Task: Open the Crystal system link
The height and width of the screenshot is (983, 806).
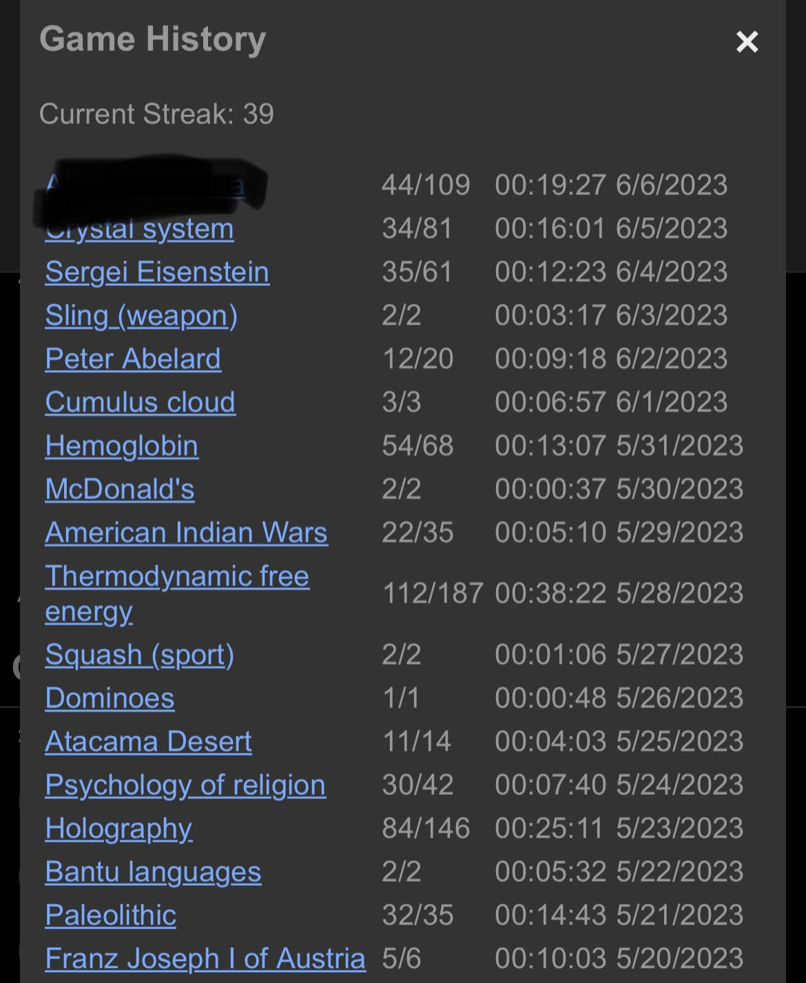Action: pos(139,229)
